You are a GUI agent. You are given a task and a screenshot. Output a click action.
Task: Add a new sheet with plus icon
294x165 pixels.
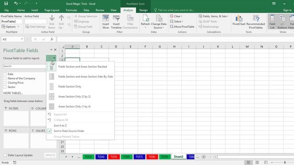204,157
